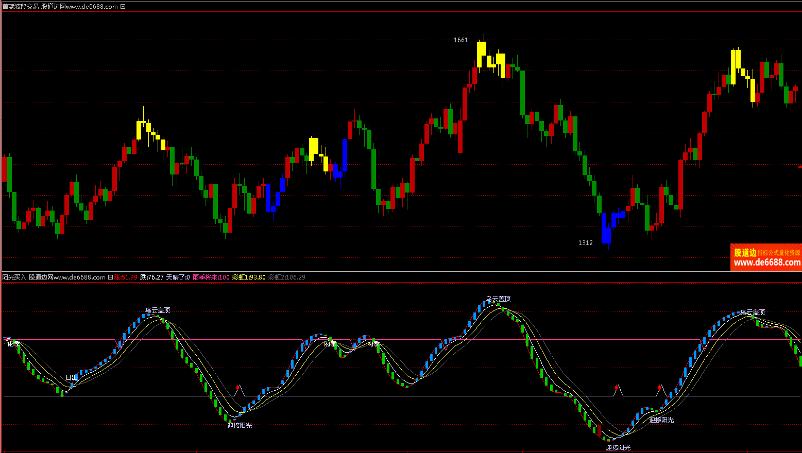This screenshot has height=453, width=802.
Task: Click the large blue candlestick above 1312
Action: pyautogui.click(x=606, y=228)
